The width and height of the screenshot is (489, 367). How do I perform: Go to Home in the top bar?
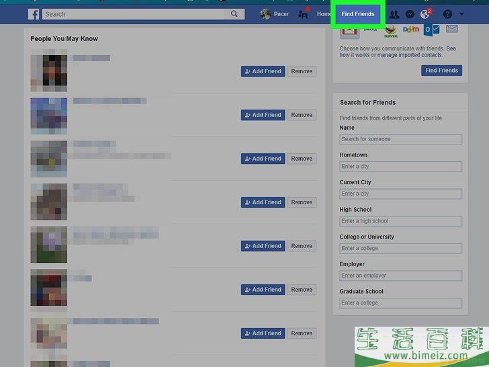(323, 14)
